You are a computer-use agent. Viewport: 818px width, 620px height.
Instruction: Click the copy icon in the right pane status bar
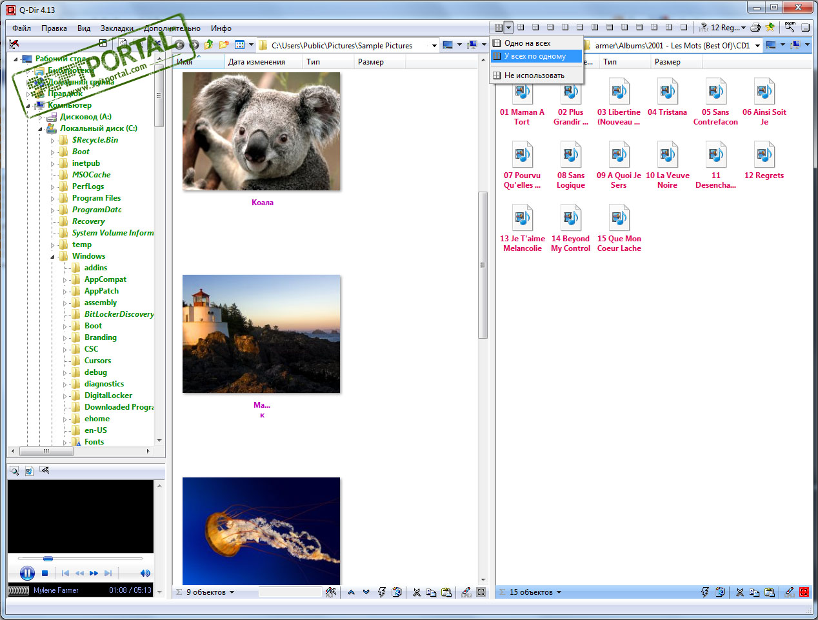tap(754, 592)
